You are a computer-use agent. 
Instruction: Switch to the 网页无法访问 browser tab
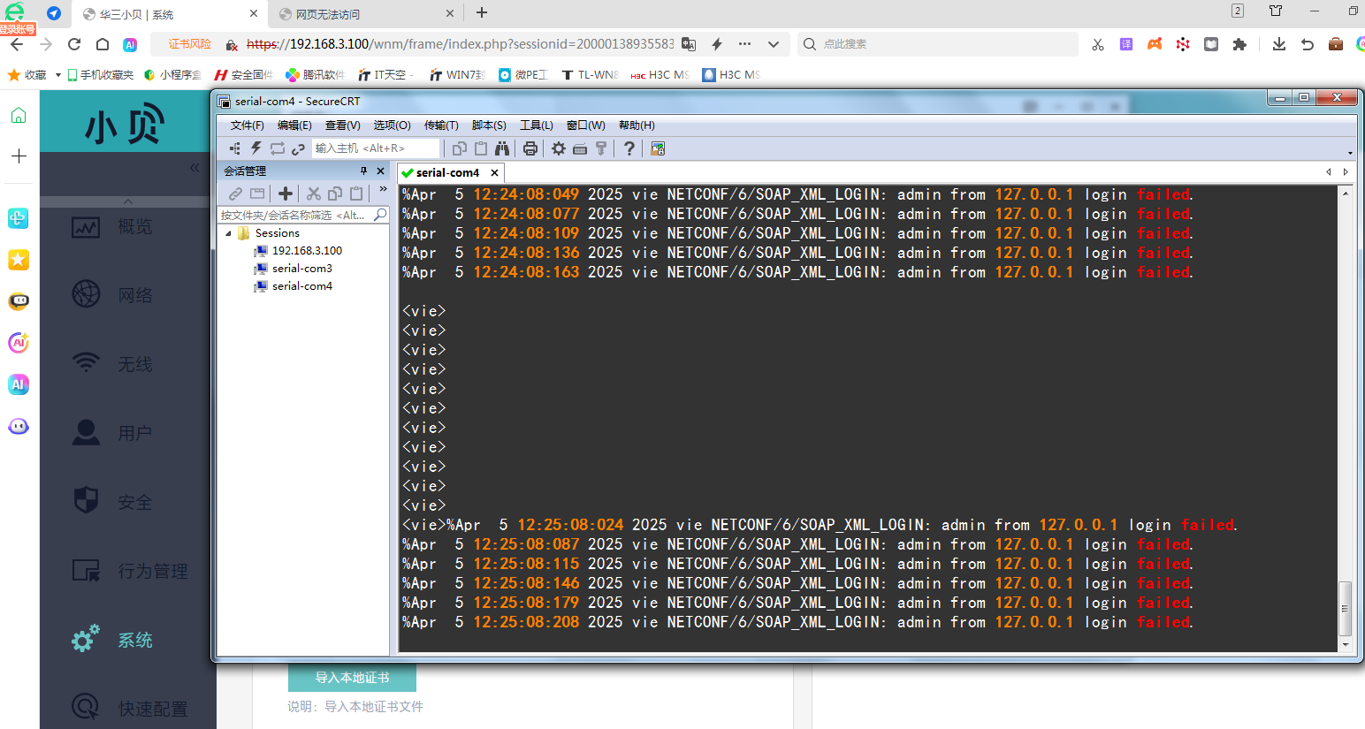355,14
